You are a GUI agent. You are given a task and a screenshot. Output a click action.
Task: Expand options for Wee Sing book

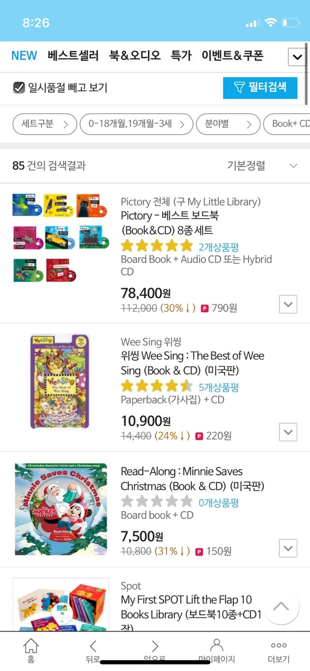pyautogui.click(x=288, y=432)
